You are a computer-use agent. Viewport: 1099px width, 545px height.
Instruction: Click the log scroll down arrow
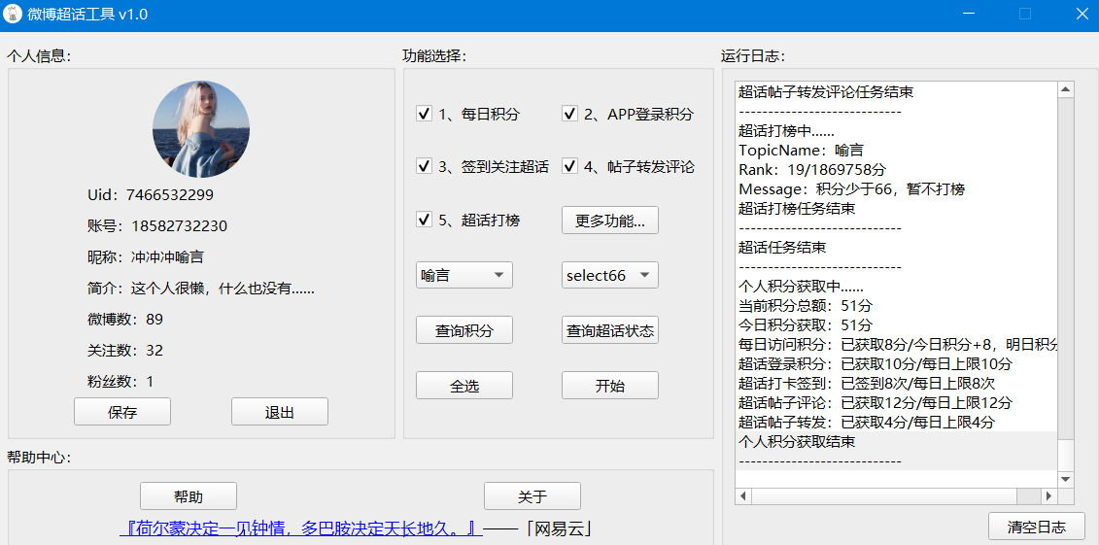[1065, 479]
